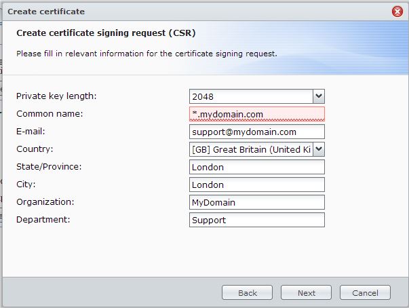Image resolution: width=409 pixels, height=308 pixels.
Task: Close the Create certificate dialog with red X
Action: tap(397, 12)
